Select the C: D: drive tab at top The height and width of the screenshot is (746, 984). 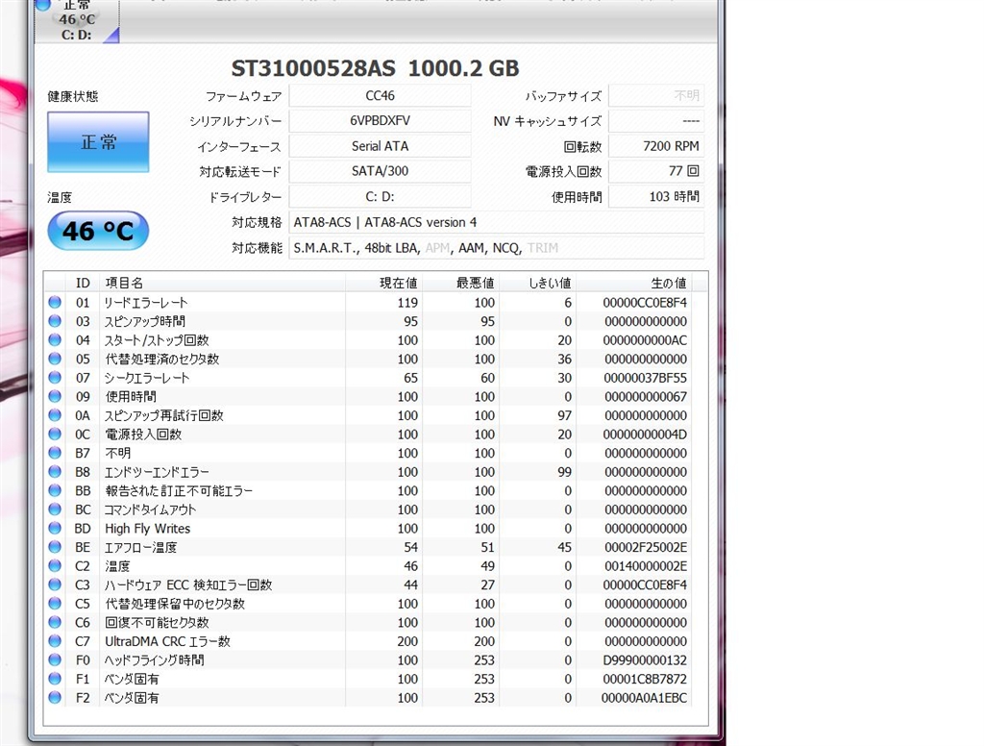click(77, 21)
